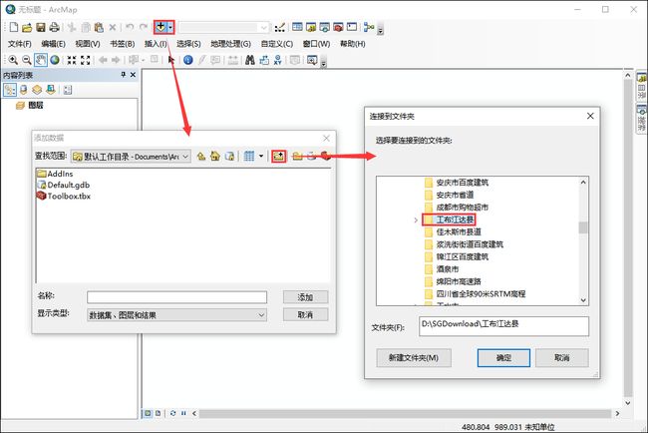Select the Identify tool

click(188, 60)
